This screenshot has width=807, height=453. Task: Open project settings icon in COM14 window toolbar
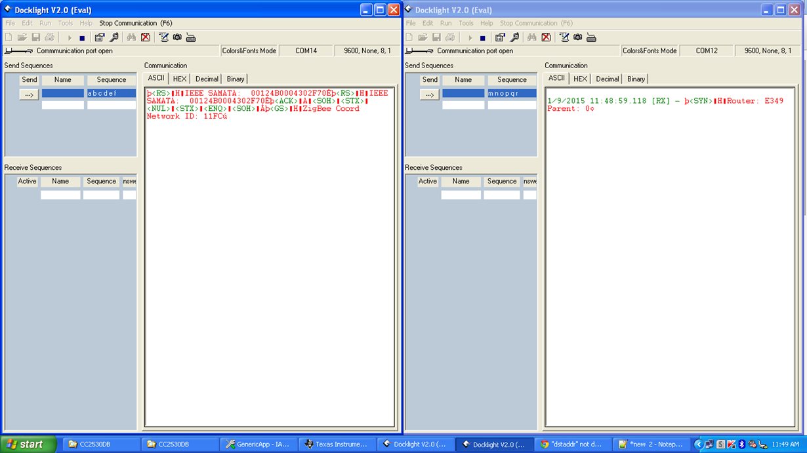[100, 37]
